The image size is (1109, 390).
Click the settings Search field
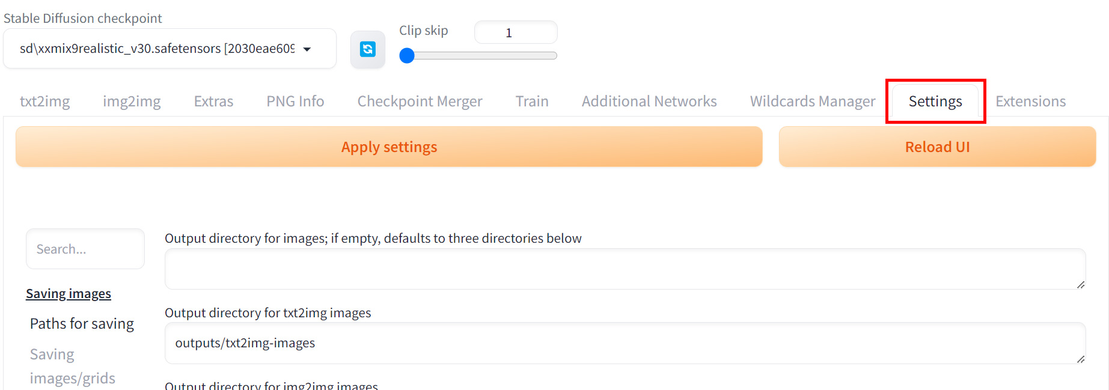pyautogui.click(x=85, y=249)
